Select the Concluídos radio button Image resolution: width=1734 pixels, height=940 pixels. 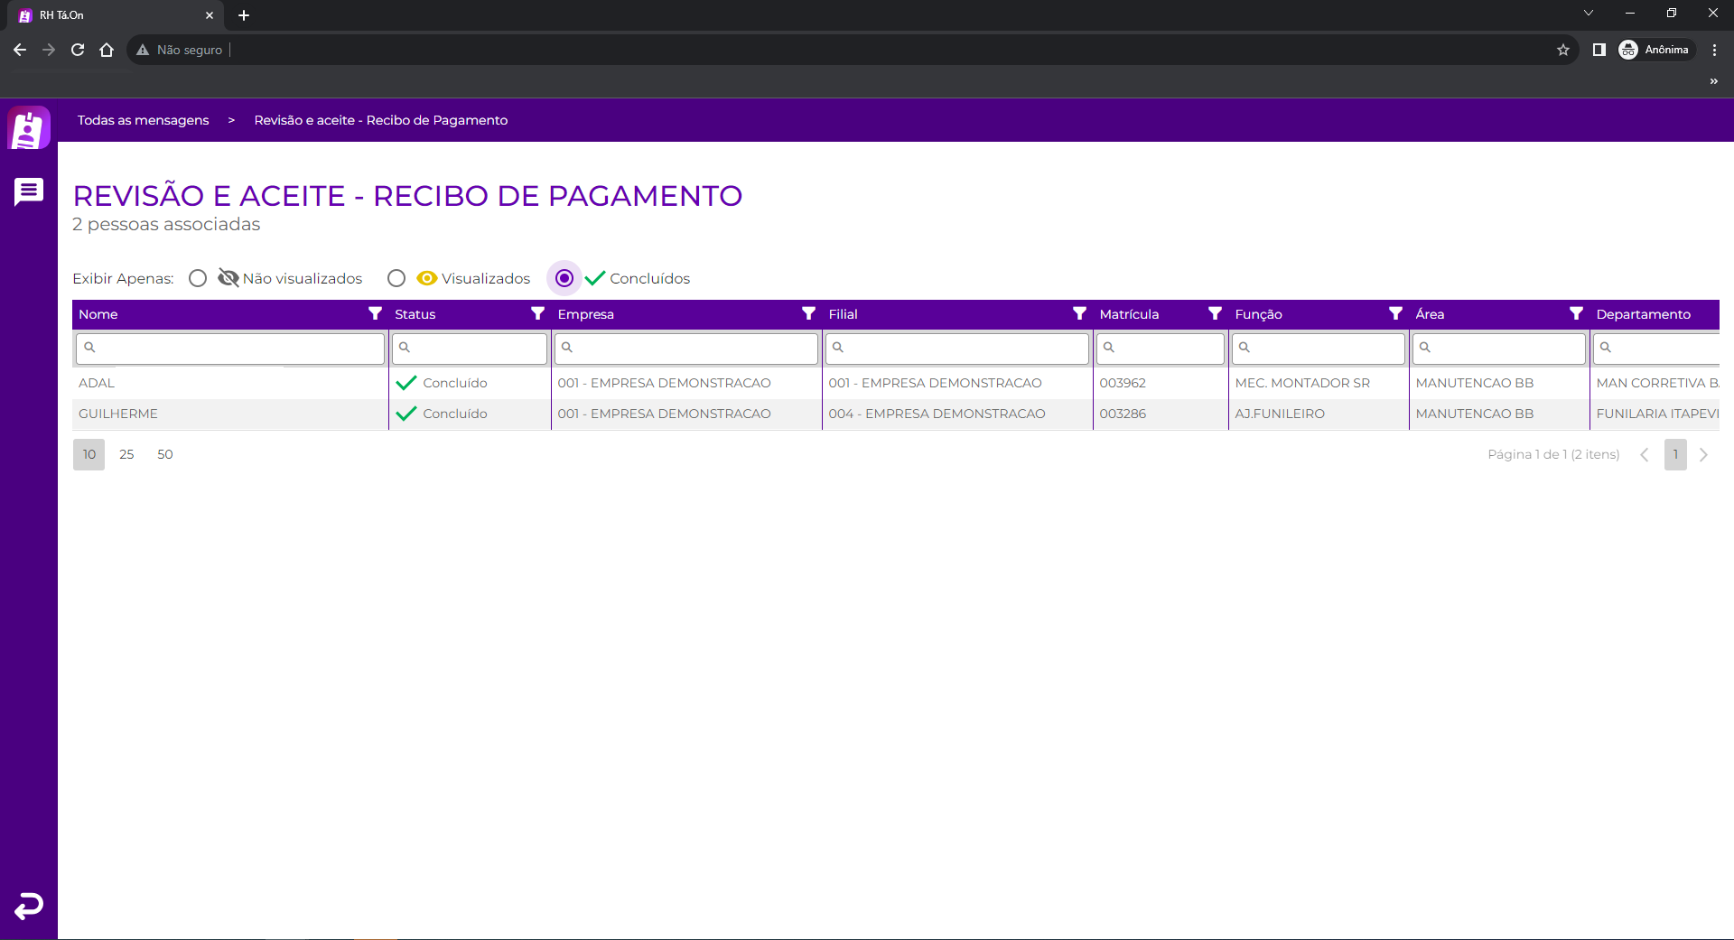click(x=564, y=278)
